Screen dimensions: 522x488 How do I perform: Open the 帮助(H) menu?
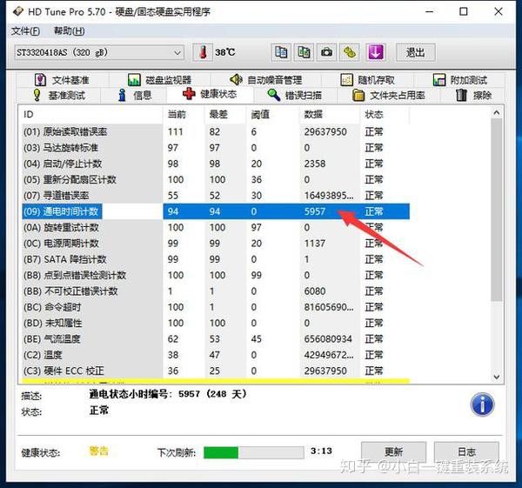click(70, 31)
